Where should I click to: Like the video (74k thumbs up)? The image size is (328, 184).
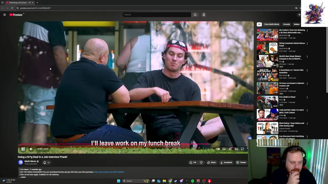point(193,163)
